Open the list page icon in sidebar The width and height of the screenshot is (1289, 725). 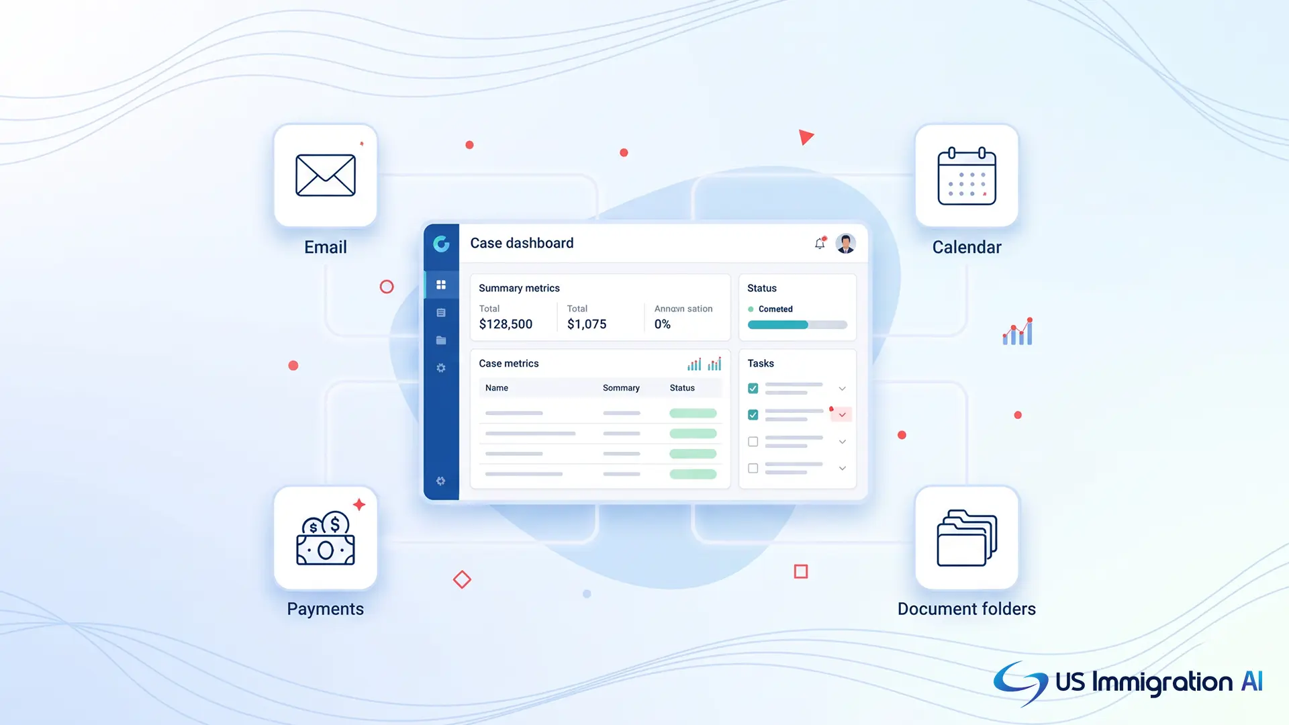(441, 313)
